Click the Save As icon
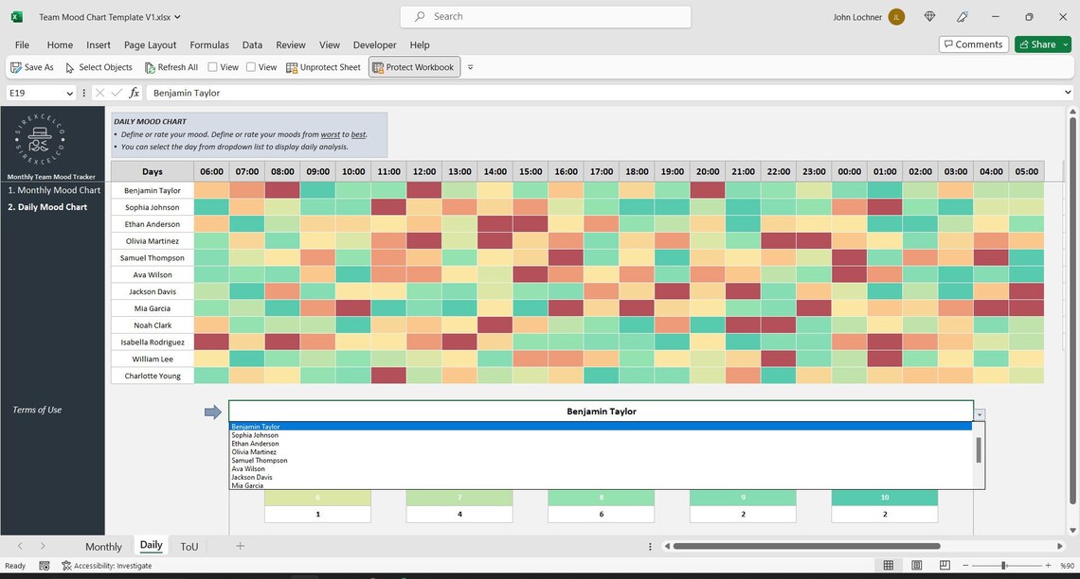This screenshot has height=579, width=1080. [x=14, y=66]
